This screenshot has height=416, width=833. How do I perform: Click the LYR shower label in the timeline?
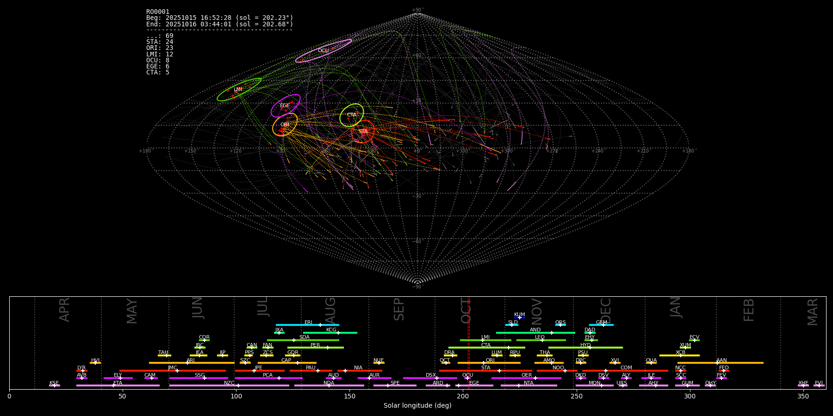tap(81, 368)
